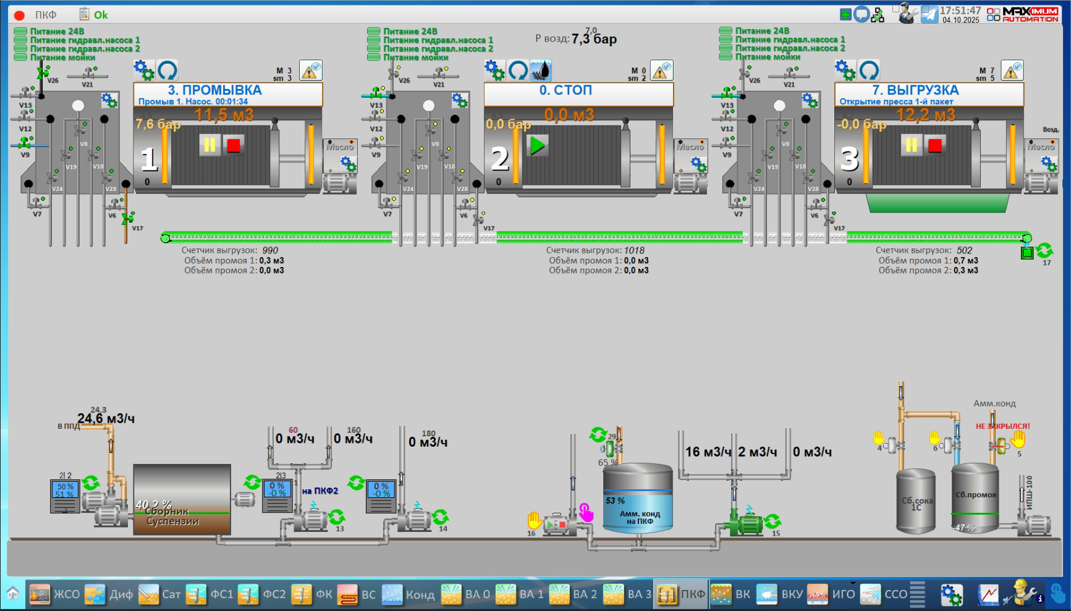Toggle valve V9 on press 1
This screenshot has width=1071, height=611.
click(25, 144)
